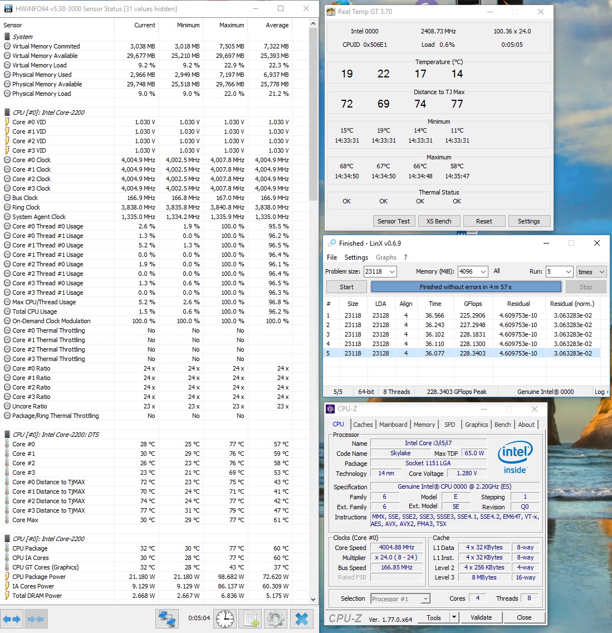Screen dimensions: 612x633
Task: Click the LinX title bar icon
Action: [332, 243]
